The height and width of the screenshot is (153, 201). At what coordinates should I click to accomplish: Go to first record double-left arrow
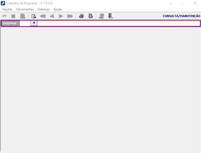tap(43, 16)
